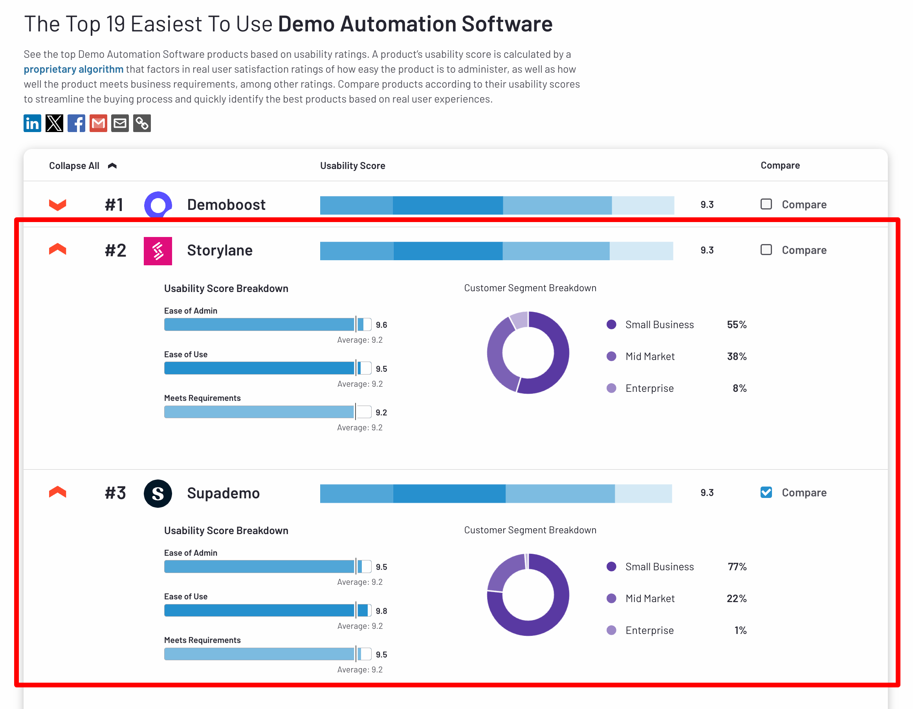
Task: Open the proprietary algorithm link
Action: click(x=73, y=69)
